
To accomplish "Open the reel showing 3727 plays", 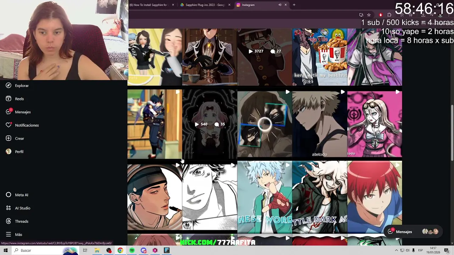I will (x=264, y=57).
